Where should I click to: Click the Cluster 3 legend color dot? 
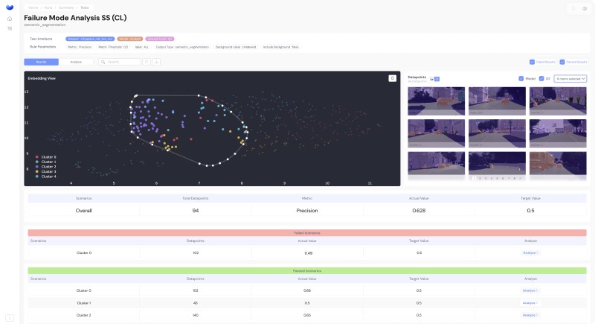click(x=37, y=171)
